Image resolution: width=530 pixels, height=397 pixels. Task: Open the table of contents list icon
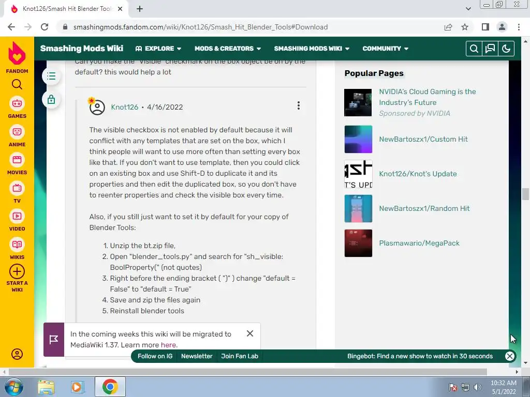[51, 76]
